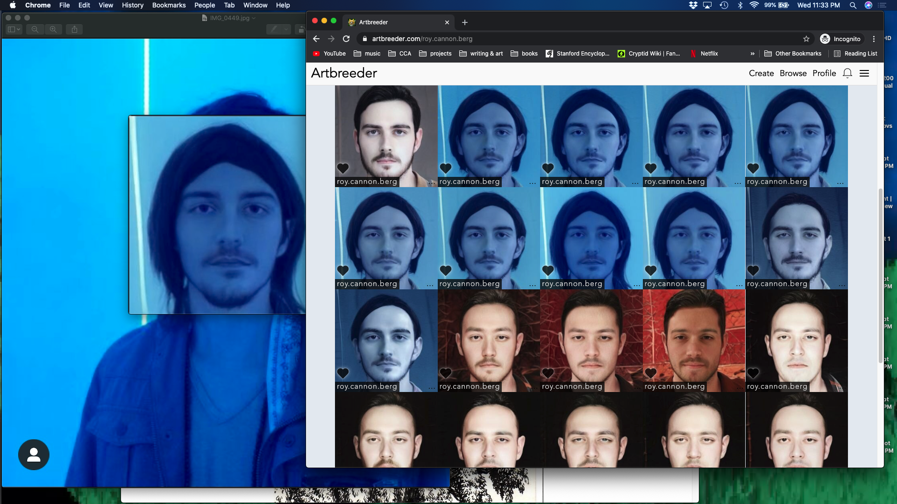Bookmark this page with the star icon
This screenshot has width=897, height=504.
tap(806, 39)
